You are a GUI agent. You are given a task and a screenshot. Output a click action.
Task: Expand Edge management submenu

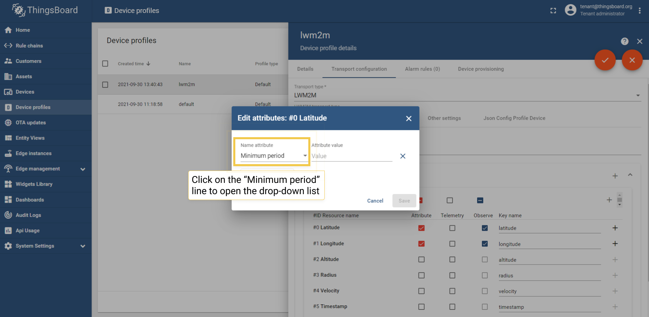(83, 169)
